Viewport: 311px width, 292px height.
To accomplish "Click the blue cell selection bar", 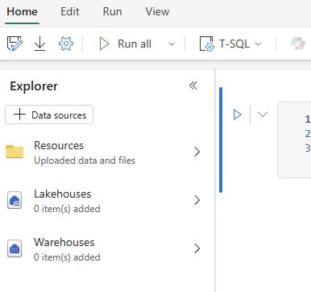I will (x=221, y=140).
